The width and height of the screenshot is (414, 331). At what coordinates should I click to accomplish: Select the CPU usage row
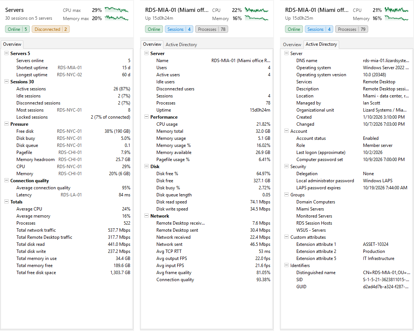point(207,124)
